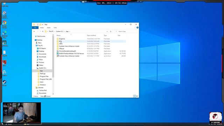The height and width of the screenshot is (126, 224).
Task: Open the 2Captcha folder
Action: (x=62, y=39)
